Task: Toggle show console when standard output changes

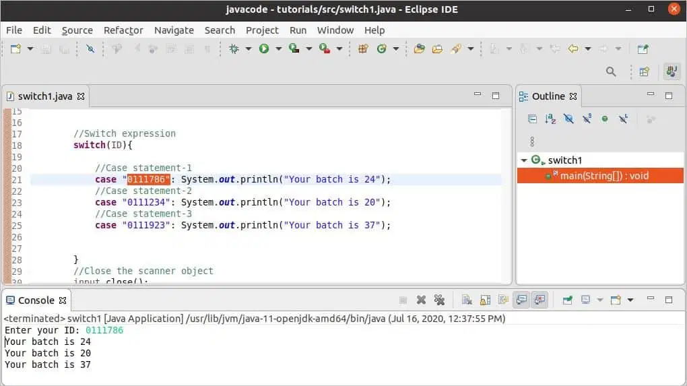Action: pos(521,300)
